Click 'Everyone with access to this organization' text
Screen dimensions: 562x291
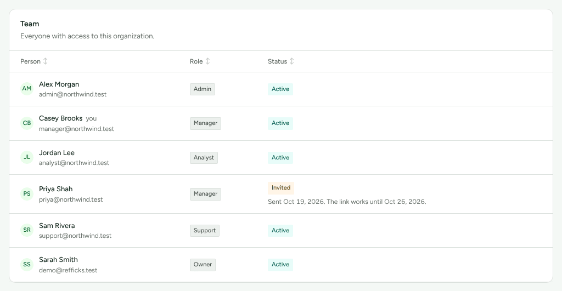click(x=87, y=36)
